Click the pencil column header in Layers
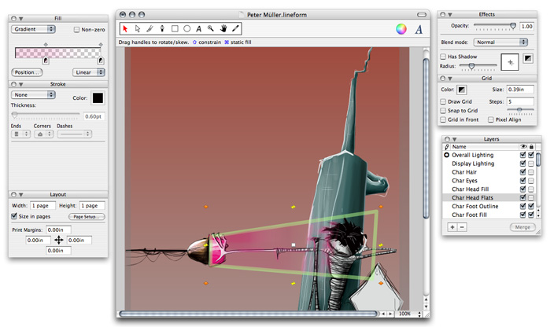This screenshot has width=554, height=327. [447, 147]
